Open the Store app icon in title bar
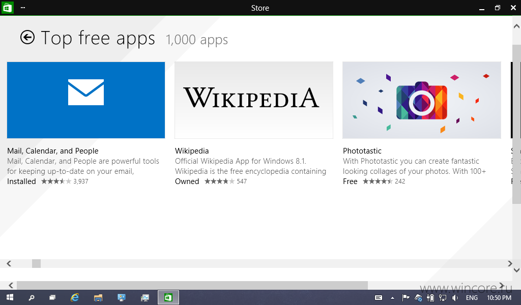This screenshot has width=521, height=305. [x=7, y=8]
